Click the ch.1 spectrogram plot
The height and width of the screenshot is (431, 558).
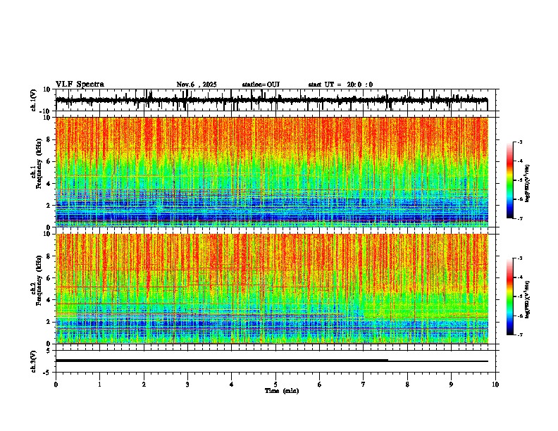click(x=272, y=172)
